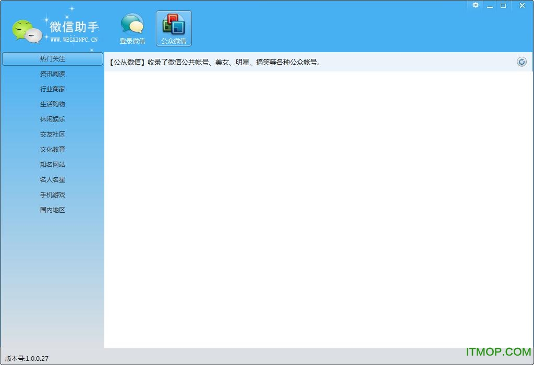
Task: Choose 生活购物 in the sidebar
Action: tap(53, 104)
